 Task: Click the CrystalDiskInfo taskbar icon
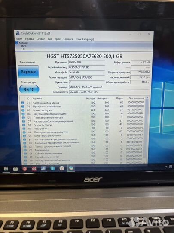click(71, 168)
